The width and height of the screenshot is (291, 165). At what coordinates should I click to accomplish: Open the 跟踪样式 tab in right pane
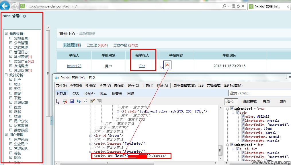pyautogui.click(x=250, y=102)
